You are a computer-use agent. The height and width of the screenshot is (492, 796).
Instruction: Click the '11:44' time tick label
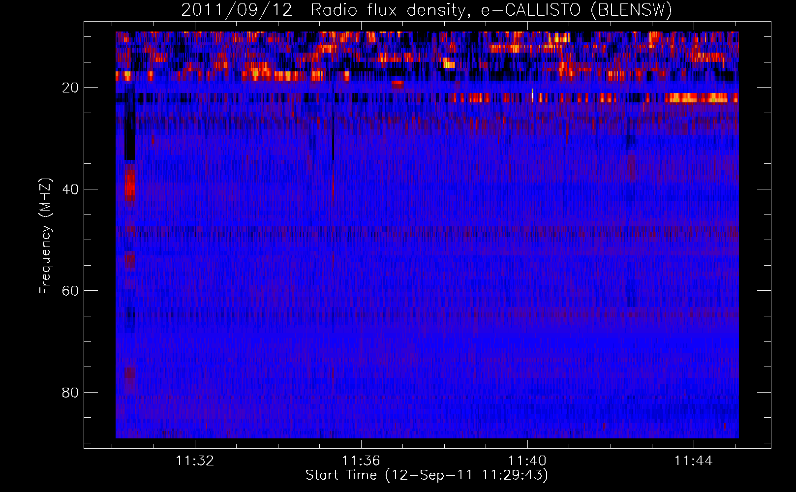693,461
